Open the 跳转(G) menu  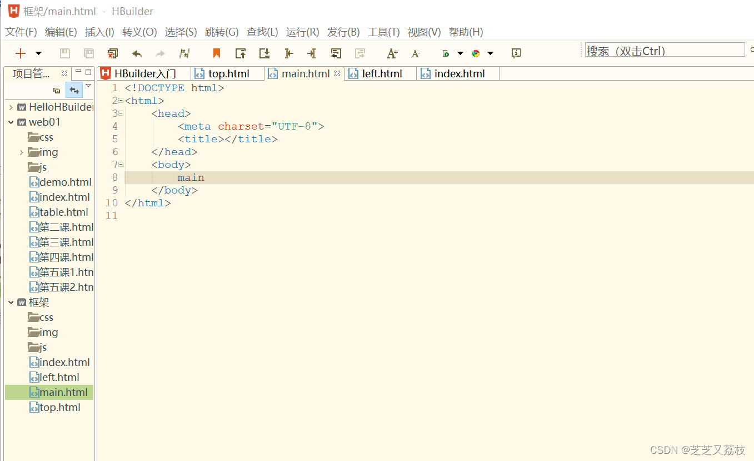click(x=222, y=32)
